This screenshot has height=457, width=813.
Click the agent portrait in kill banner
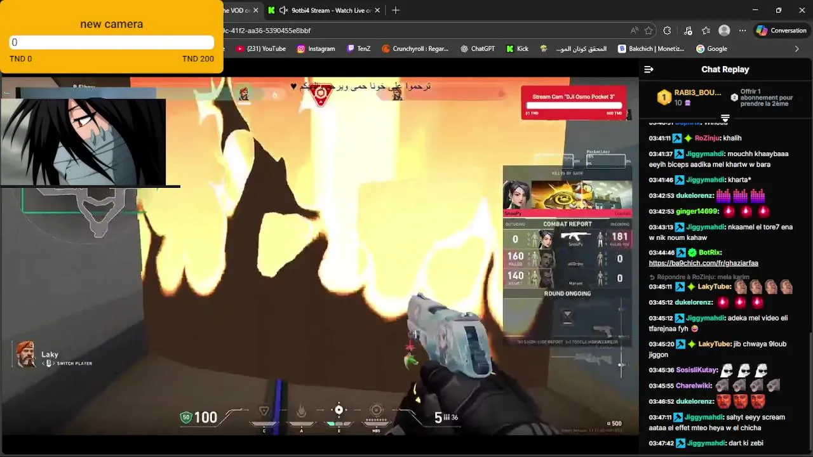tap(516, 195)
